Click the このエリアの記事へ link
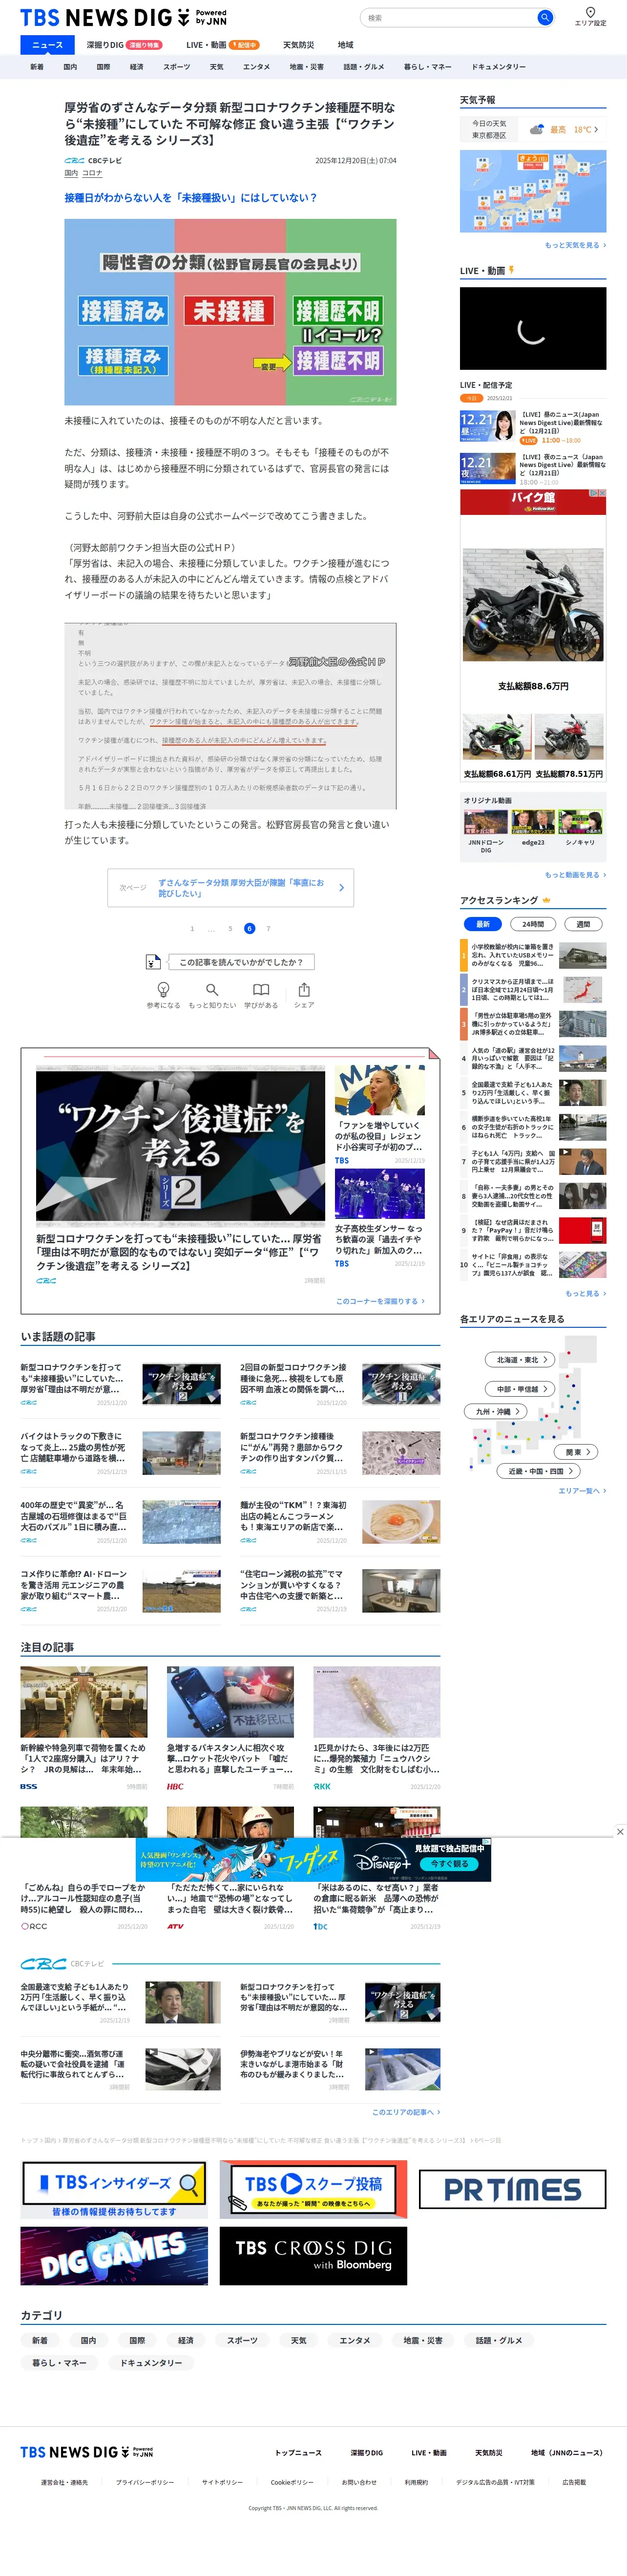The width and height of the screenshot is (627, 2576). tap(406, 2112)
